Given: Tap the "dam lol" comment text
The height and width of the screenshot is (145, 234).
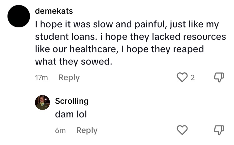Looking at the screenshot, I should point(71,114).
